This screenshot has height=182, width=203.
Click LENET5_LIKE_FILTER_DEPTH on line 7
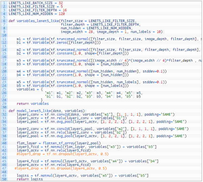(115, 25)
